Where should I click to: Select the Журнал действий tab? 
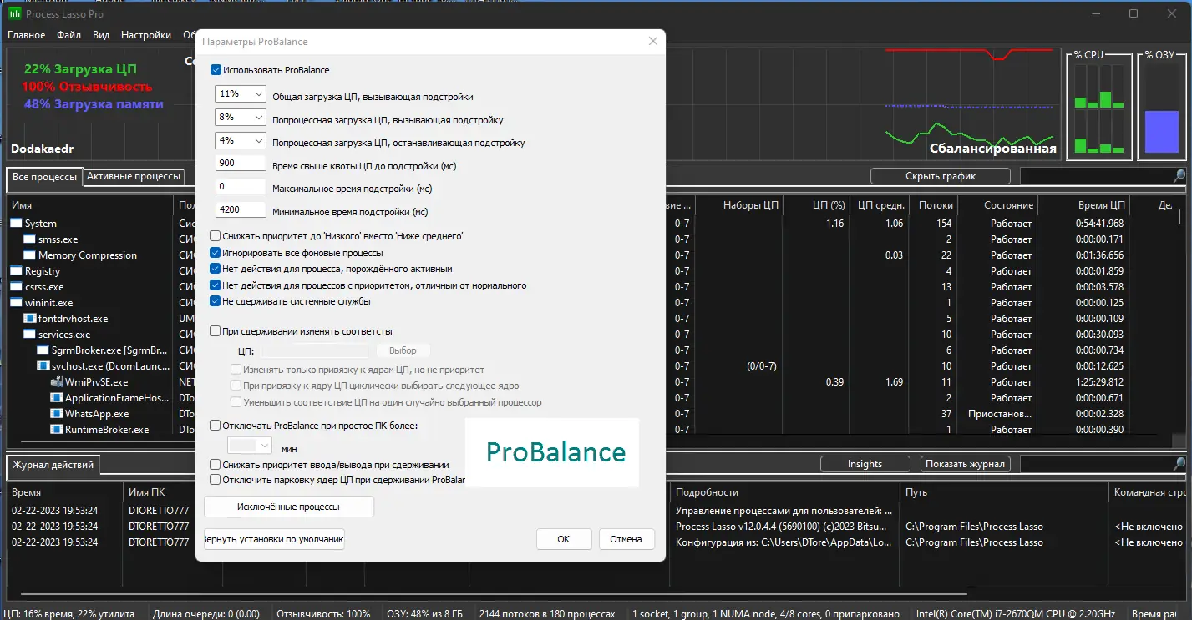click(53, 465)
